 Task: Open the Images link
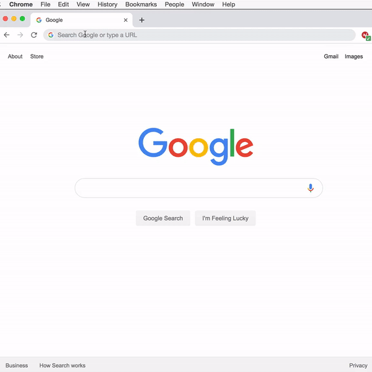pos(353,56)
